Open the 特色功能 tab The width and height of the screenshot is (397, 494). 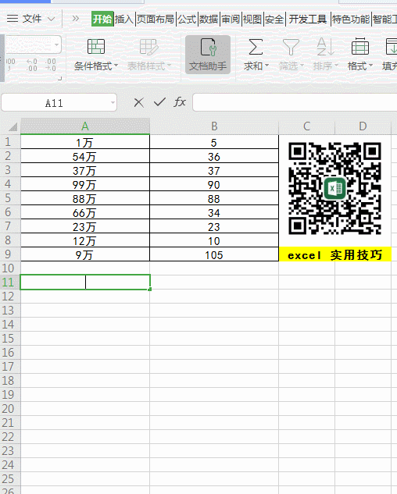coord(351,20)
